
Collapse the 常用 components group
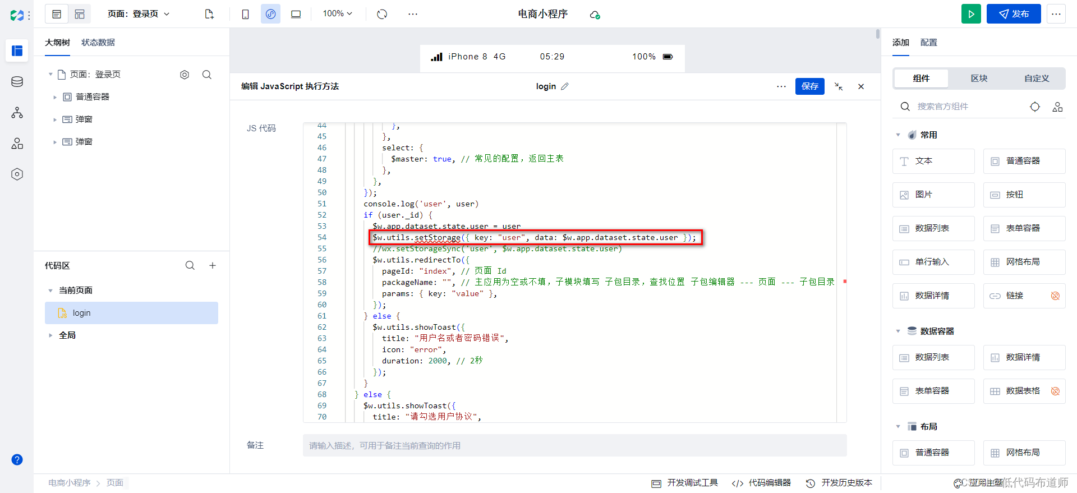tap(898, 135)
